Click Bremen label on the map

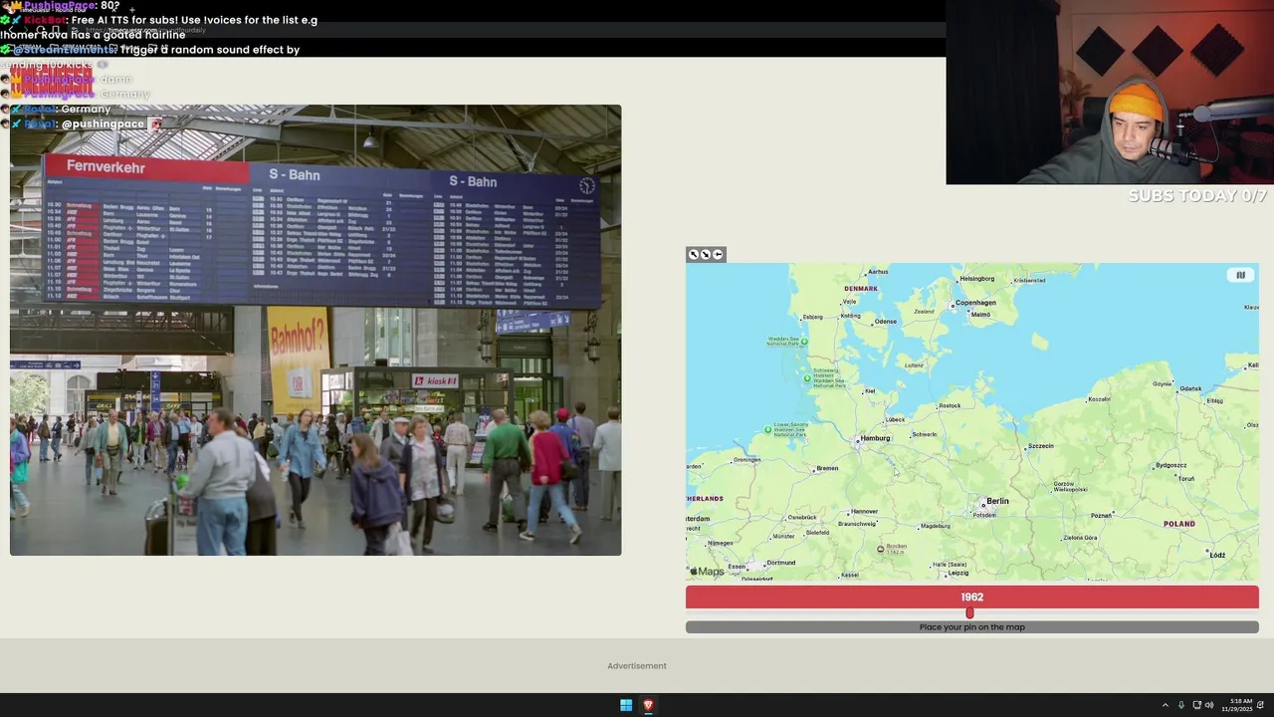click(826, 468)
